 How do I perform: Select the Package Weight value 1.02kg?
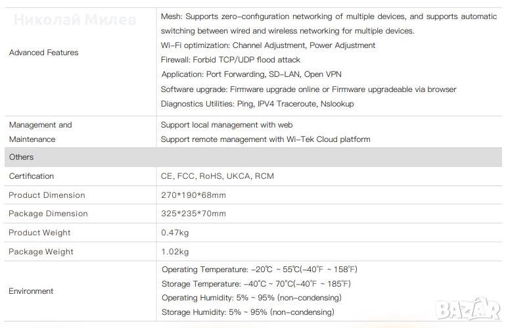click(175, 252)
